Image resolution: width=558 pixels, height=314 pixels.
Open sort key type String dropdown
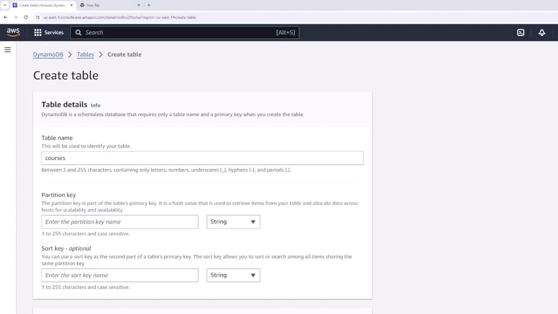(233, 275)
